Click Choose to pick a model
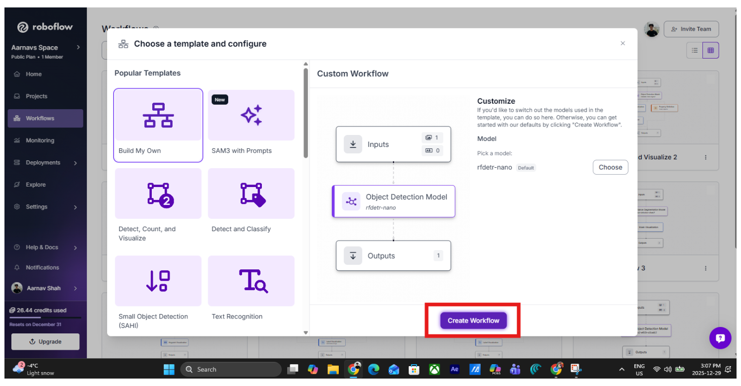 (610, 167)
